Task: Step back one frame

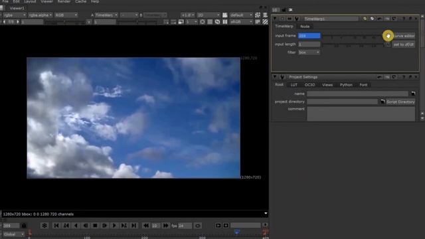Action: [x=86, y=226]
